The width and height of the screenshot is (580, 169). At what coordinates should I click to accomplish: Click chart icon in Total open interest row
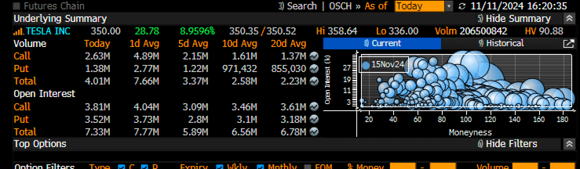point(314,131)
